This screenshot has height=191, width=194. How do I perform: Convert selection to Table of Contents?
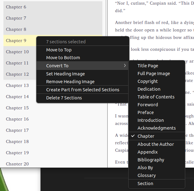pyautogui.click(x=157, y=97)
